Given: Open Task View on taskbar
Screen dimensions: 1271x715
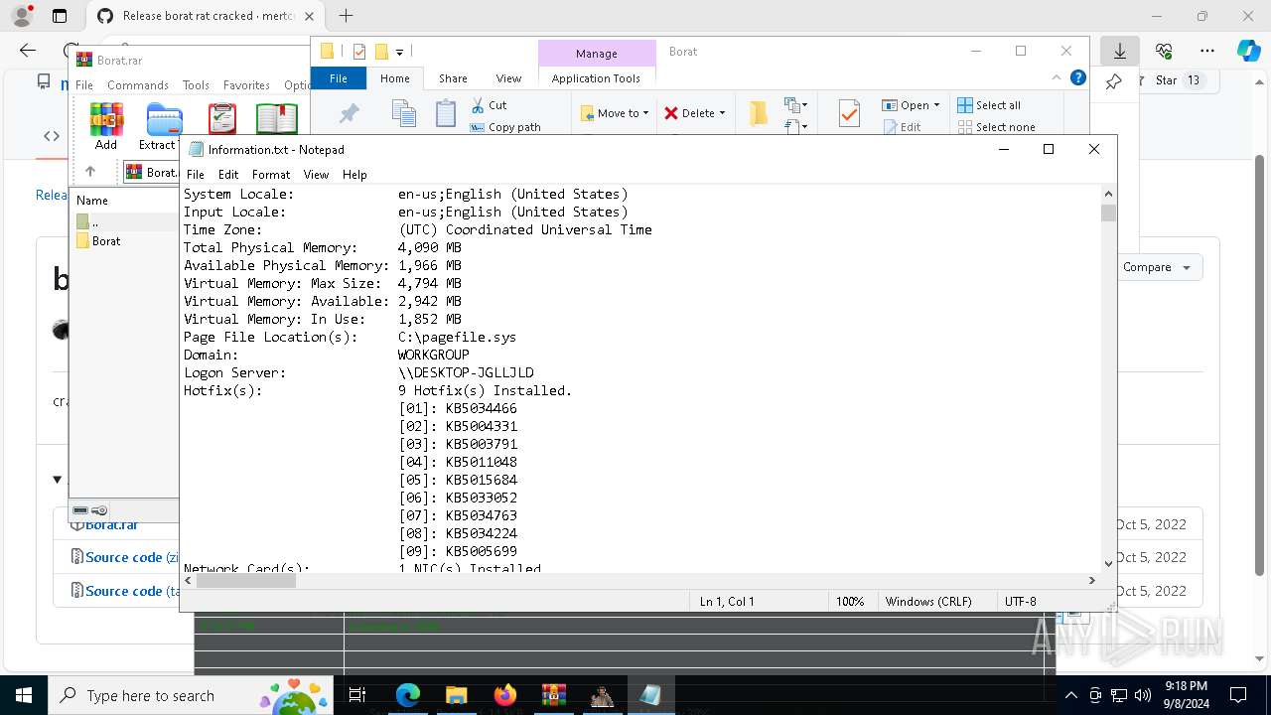Looking at the screenshot, I should (358, 695).
